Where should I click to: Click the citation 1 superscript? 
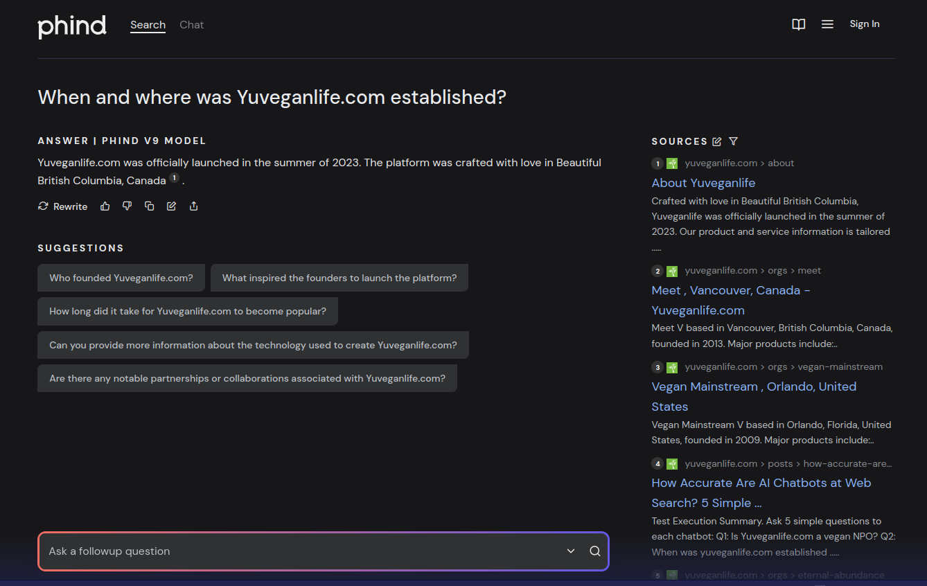[174, 178]
